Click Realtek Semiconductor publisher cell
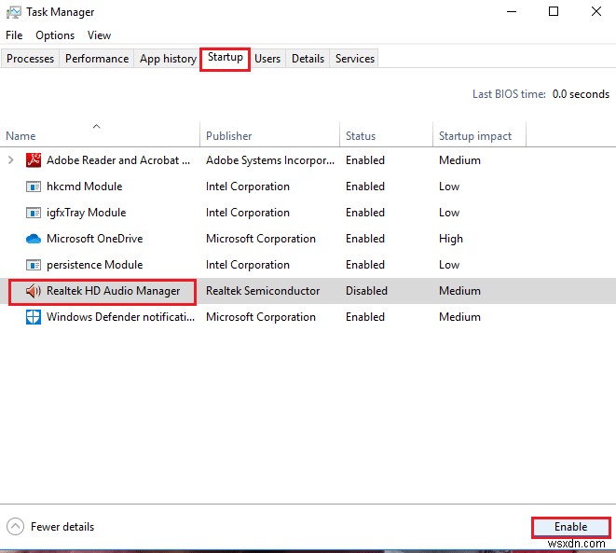Viewport: 616px width, 553px height. (x=263, y=291)
